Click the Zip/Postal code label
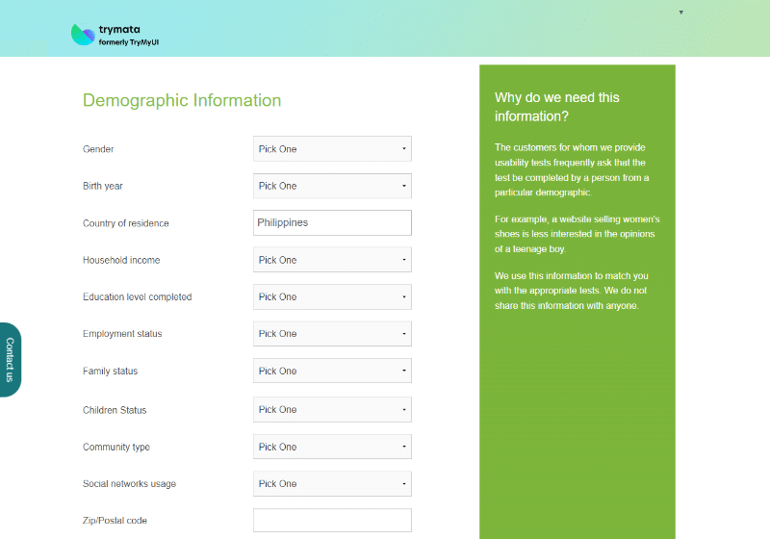Image resolution: width=770 pixels, height=539 pixels. [x=115, y=521]
